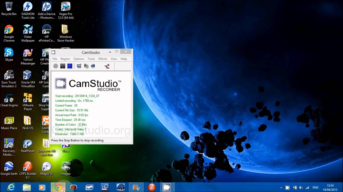
Task: Open the clock showing 13:24
Action: (x=330, y=187)
